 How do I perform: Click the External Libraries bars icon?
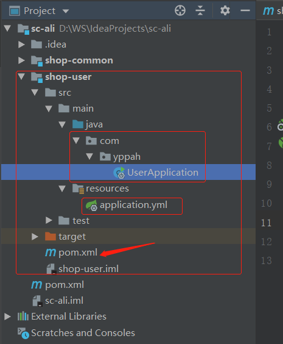23,317
